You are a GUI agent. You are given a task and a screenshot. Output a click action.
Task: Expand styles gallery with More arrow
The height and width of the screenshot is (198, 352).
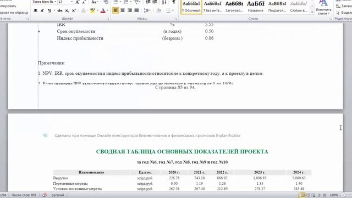point(312,12)
